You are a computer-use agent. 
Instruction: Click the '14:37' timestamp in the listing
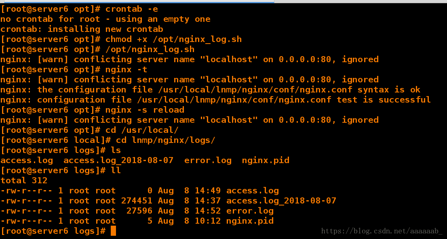tap(208, 201)
